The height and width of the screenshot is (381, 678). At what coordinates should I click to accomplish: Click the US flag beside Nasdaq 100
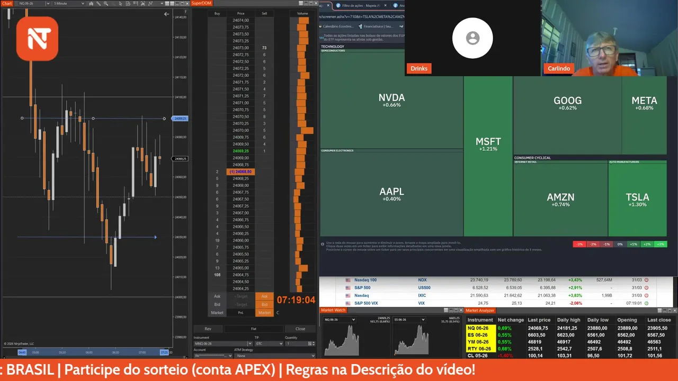pos(348,280)
